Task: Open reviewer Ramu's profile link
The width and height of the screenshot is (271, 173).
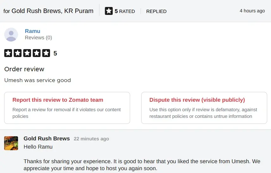Action: [x=33, y=31]
